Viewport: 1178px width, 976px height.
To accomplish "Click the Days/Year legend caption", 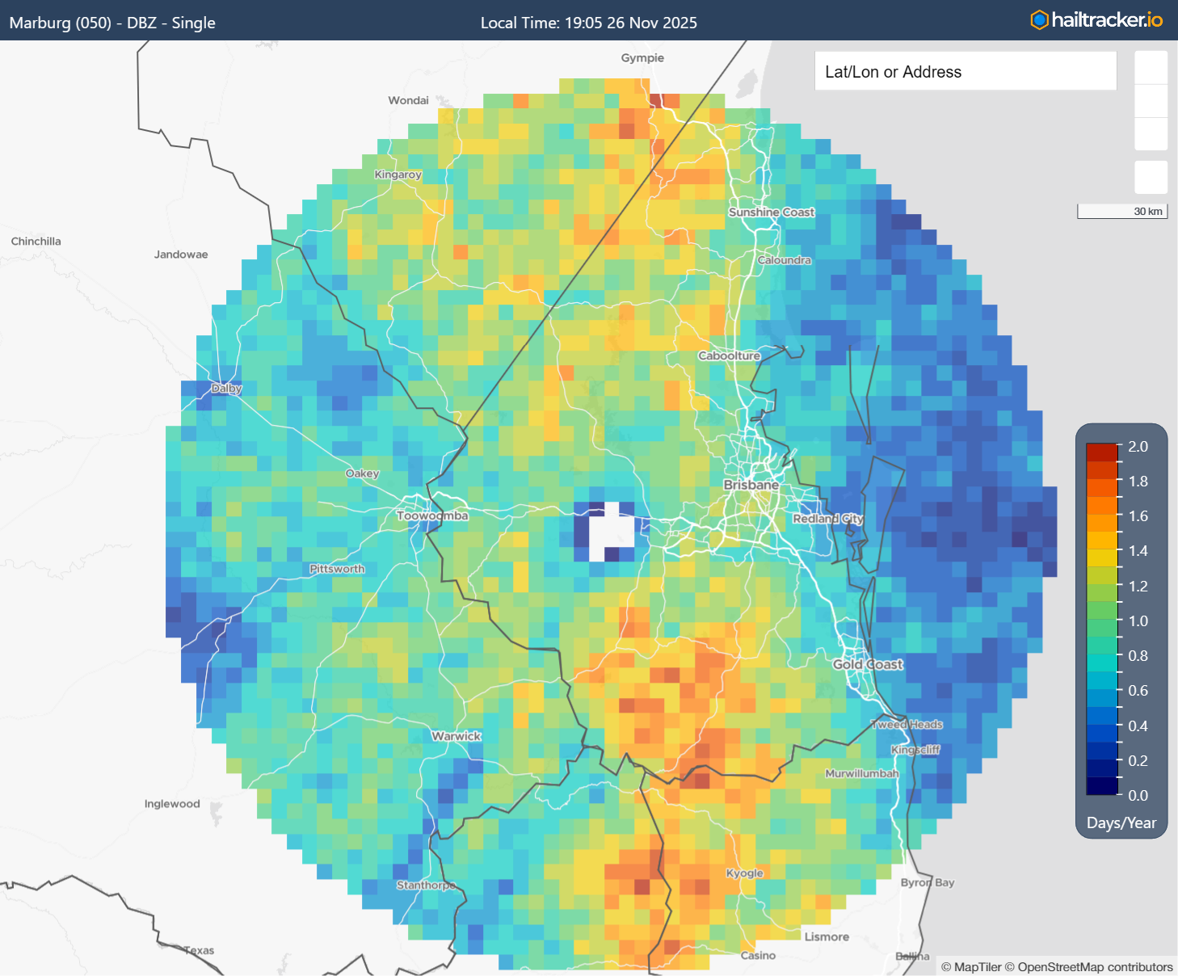I will click(x=1121, y=822).
